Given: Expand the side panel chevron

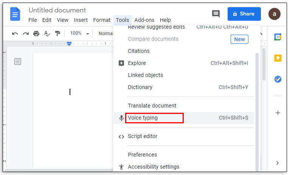Looking at the screenshot, I should pyautogui.click(x=278, y=163).
